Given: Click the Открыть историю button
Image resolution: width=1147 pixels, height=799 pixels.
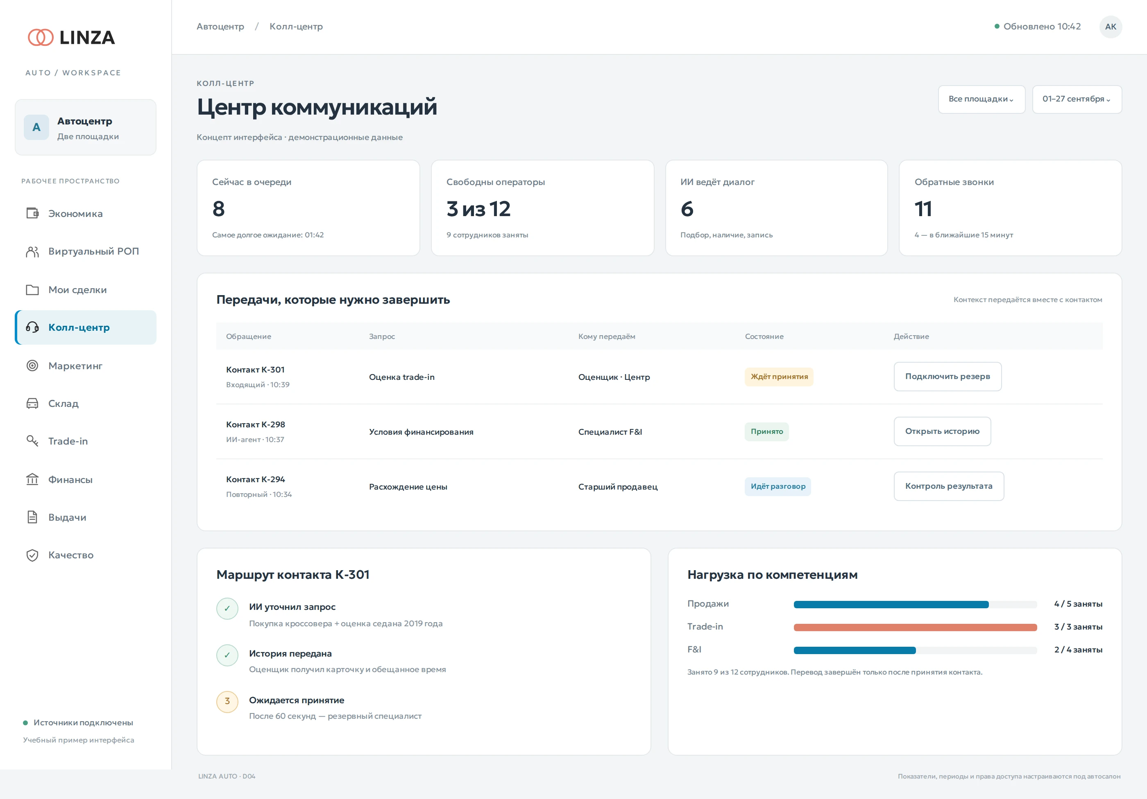Looking at the screenshot, I should point(942,431).
